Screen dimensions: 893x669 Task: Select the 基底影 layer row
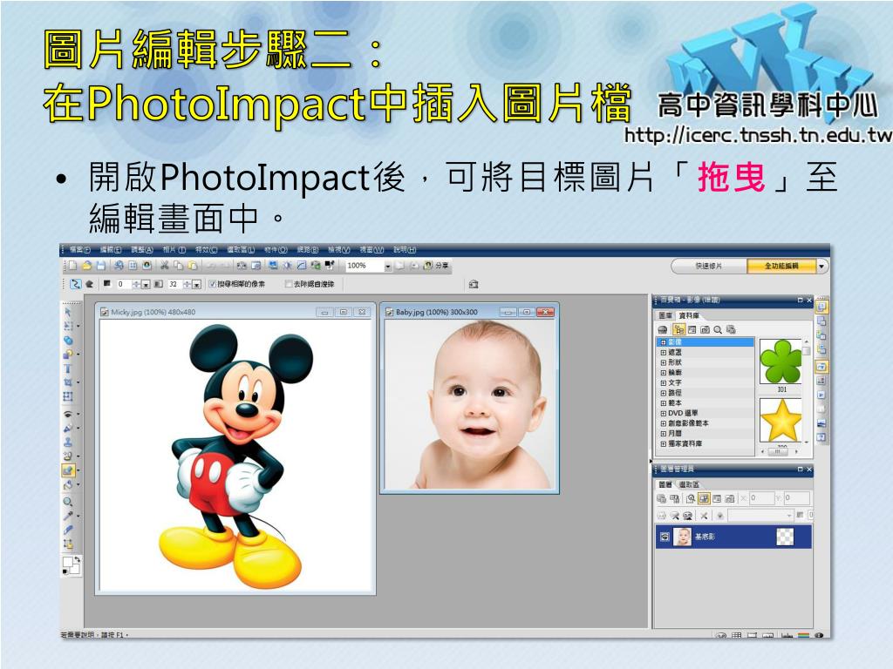point(734,537)
